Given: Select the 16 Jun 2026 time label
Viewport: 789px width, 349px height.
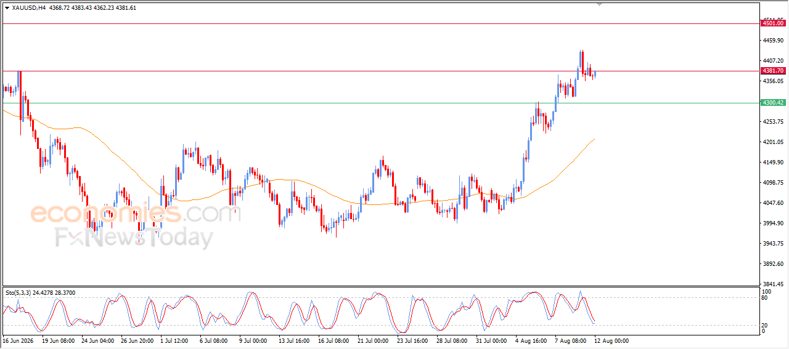Looking at the screenshot, I should click(x=18, y=340).
